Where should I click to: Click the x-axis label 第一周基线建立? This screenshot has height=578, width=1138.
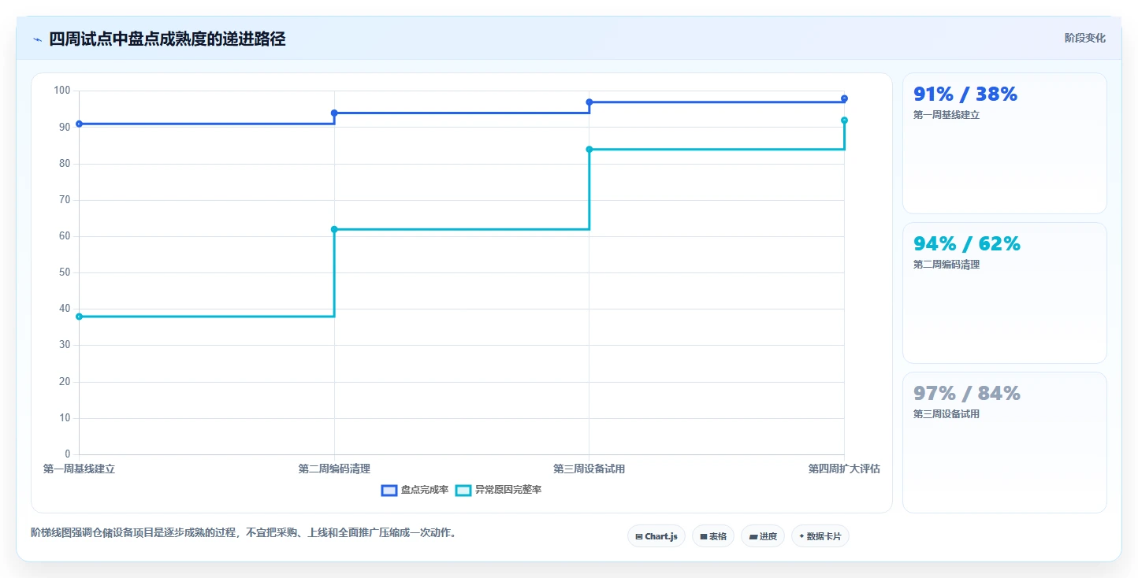[79, 469]
